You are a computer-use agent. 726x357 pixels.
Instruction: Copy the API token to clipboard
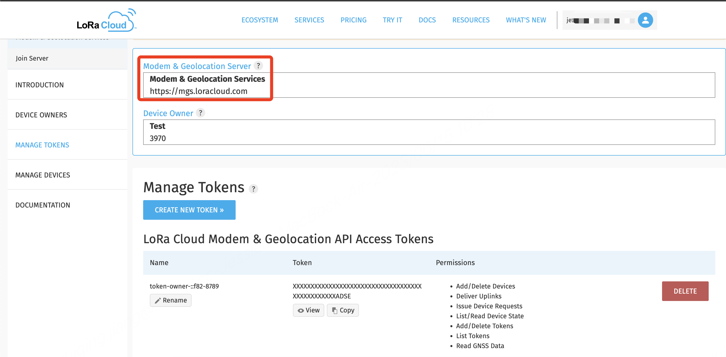pos(343,310)
